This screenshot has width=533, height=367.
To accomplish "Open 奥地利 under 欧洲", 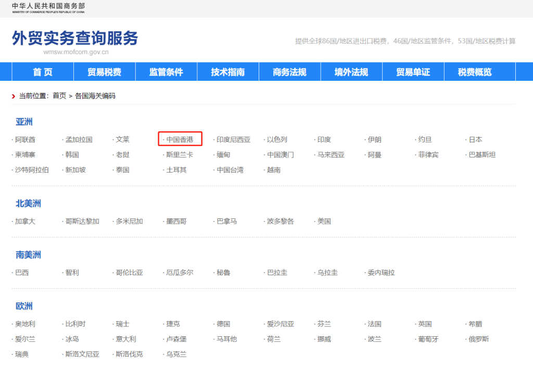I will [x=25, y=324].
